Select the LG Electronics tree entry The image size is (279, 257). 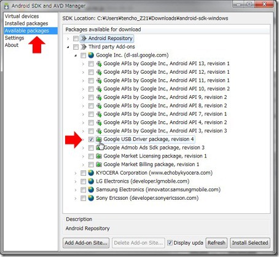point(143,181)
